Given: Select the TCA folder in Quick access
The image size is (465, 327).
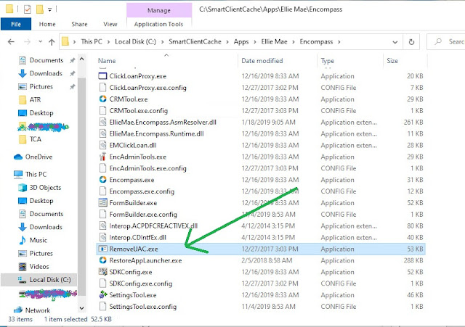Looking at the screenshot, I should 36,139.
